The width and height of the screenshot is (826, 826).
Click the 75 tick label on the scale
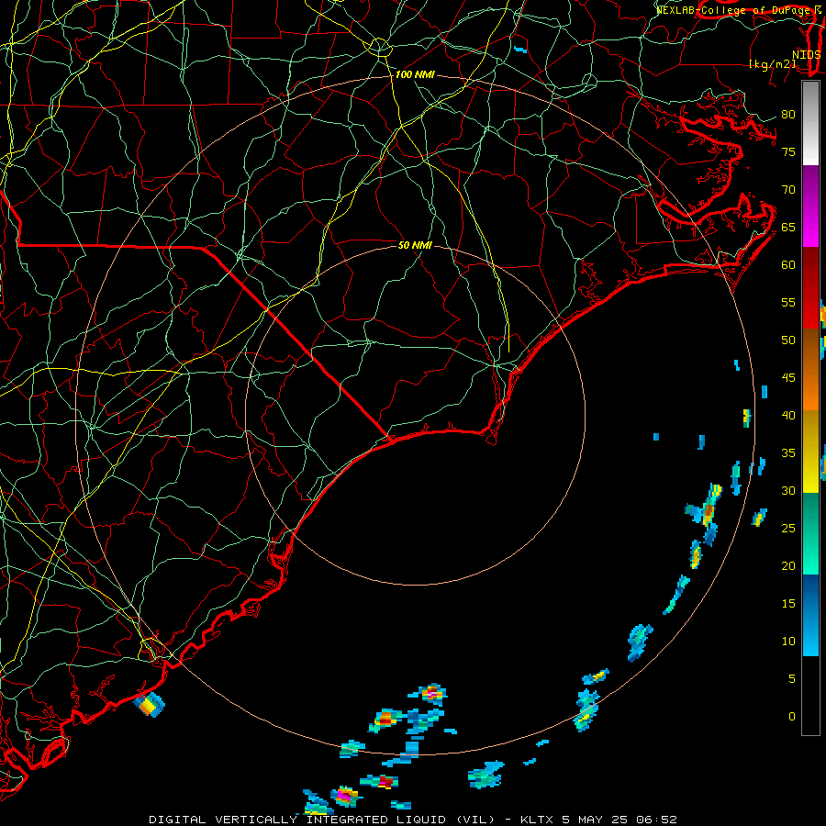[x=788, y=152]
